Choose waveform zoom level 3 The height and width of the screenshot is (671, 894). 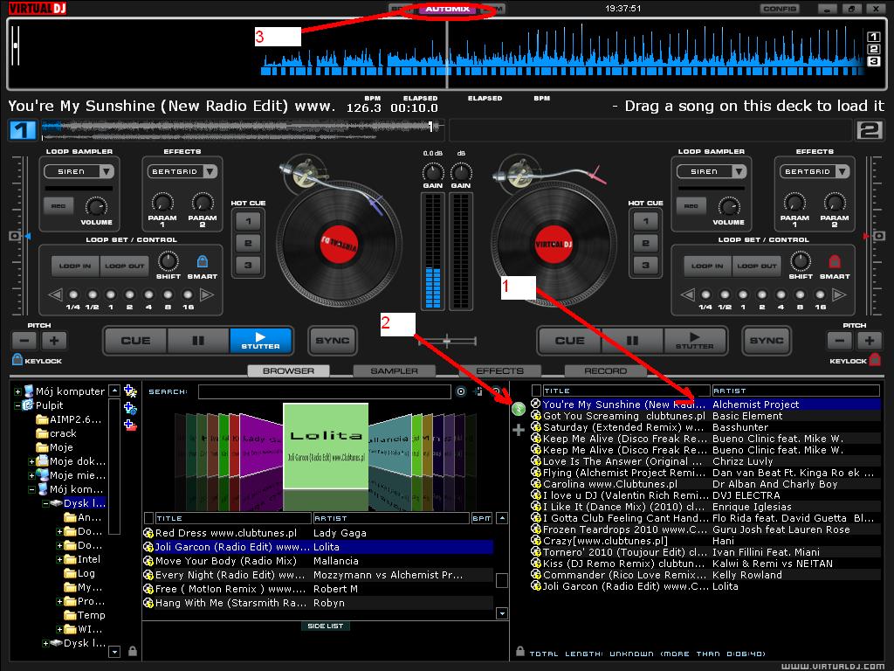point(873,61)
